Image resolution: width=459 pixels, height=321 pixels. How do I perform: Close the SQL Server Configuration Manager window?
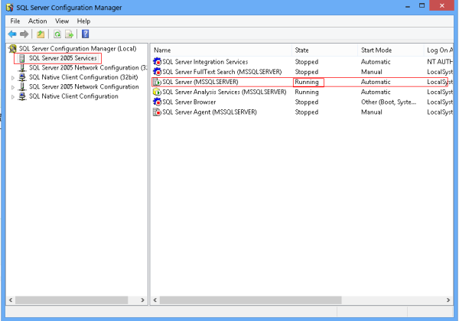click(441, 5)
